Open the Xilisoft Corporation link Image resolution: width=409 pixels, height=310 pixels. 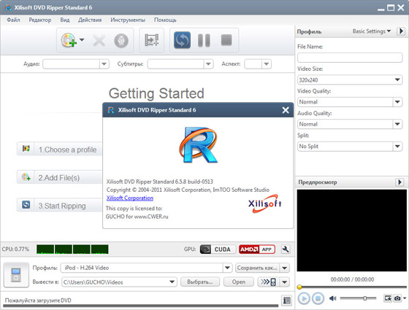[130, 198]
